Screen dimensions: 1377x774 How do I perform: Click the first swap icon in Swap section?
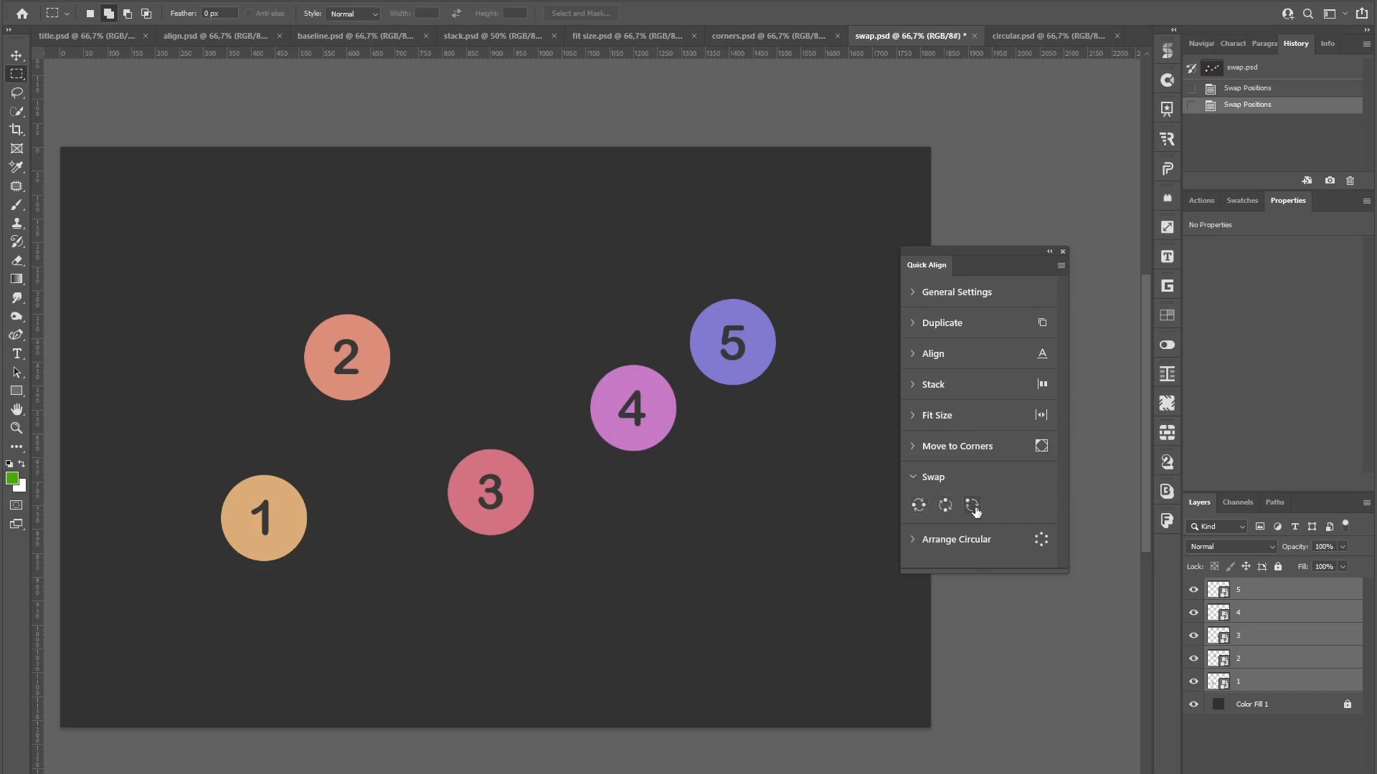coord(918,505)
